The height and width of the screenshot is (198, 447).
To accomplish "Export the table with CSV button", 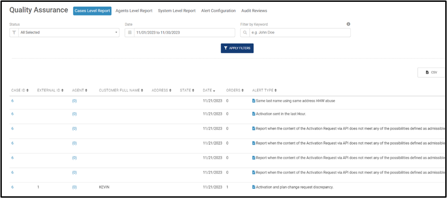I will click(432, 72).
